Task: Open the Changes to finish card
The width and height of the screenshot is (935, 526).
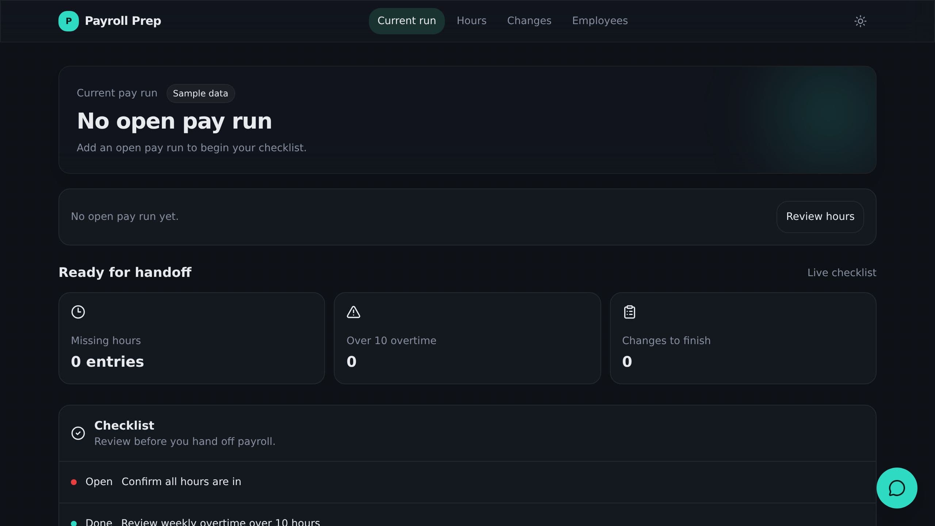Action: 743,338
